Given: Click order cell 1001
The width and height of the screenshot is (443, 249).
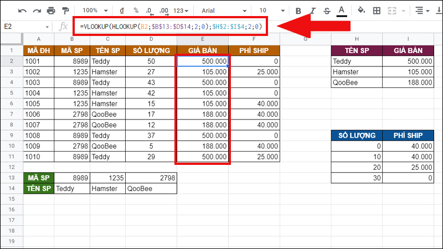Looking at the screenshot, I should point(39,61).
